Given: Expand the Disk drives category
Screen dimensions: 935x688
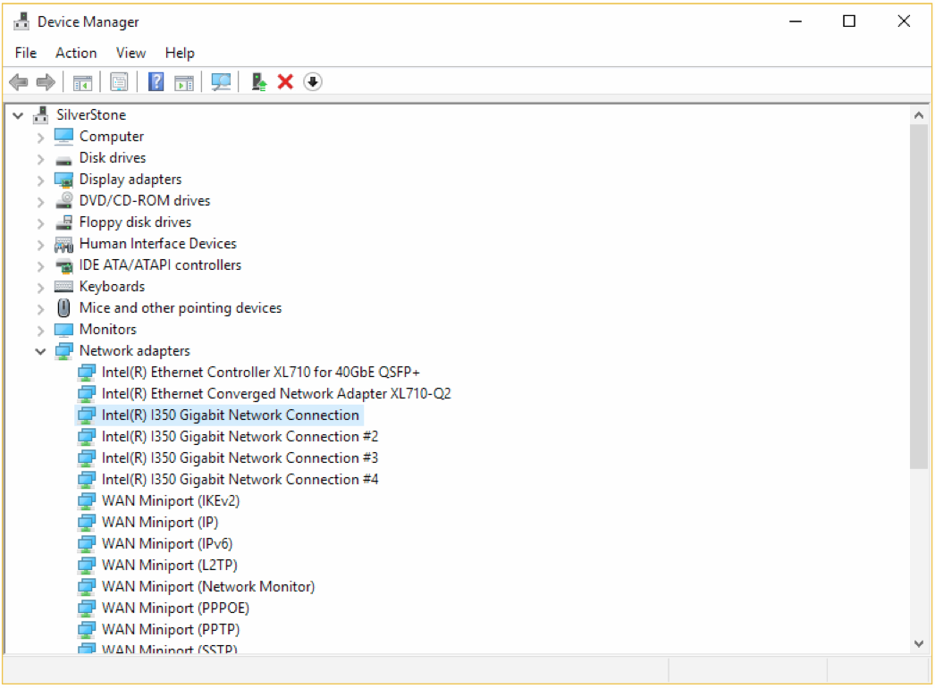Looking at the screenshot, I should click(x=40, y=158).
